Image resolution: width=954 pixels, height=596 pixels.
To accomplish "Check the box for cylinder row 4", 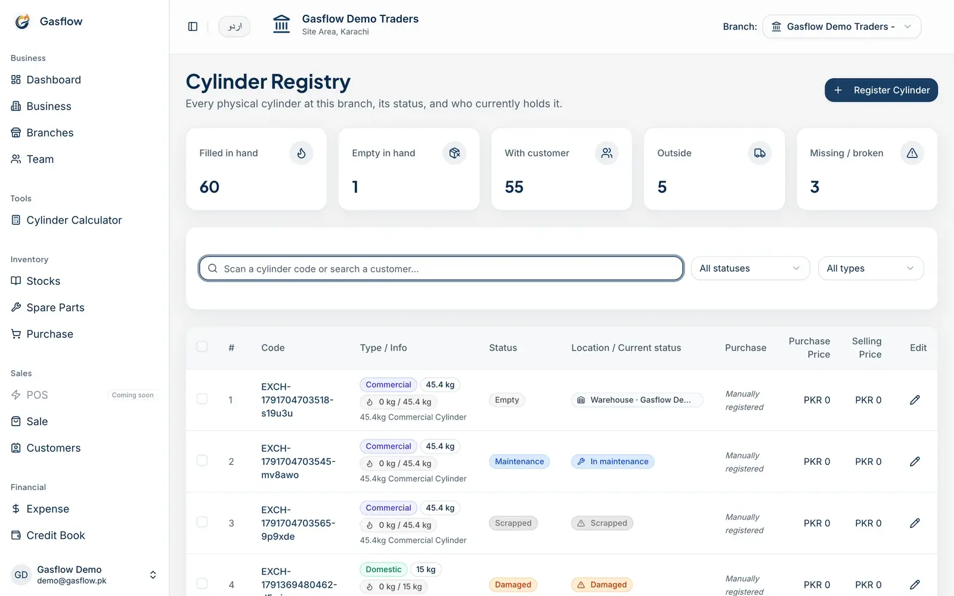I will coord(202,583).
